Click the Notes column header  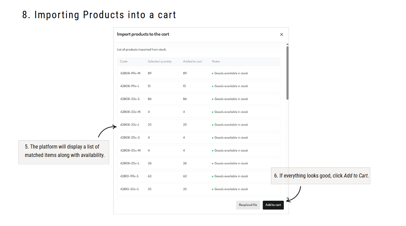216,62
